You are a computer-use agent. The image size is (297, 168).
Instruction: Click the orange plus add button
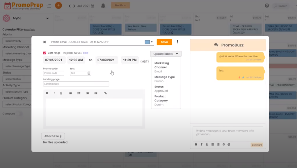58,6
